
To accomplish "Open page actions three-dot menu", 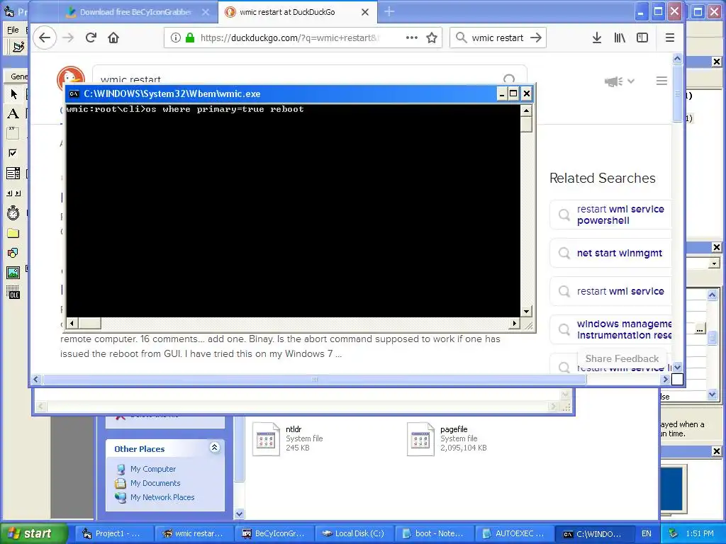I will [x=412, y=38].
